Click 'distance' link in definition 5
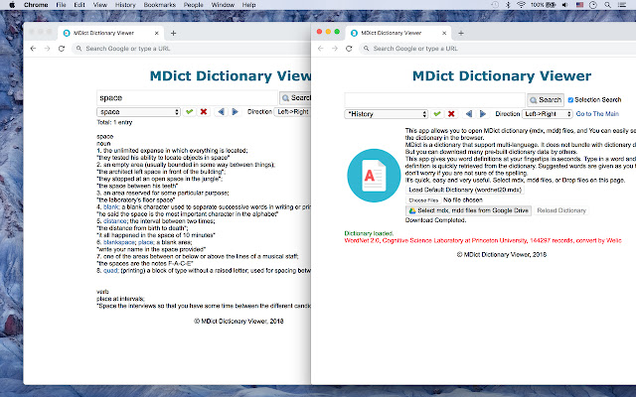Viewport: 636px width, 397px height. (115, 221)
